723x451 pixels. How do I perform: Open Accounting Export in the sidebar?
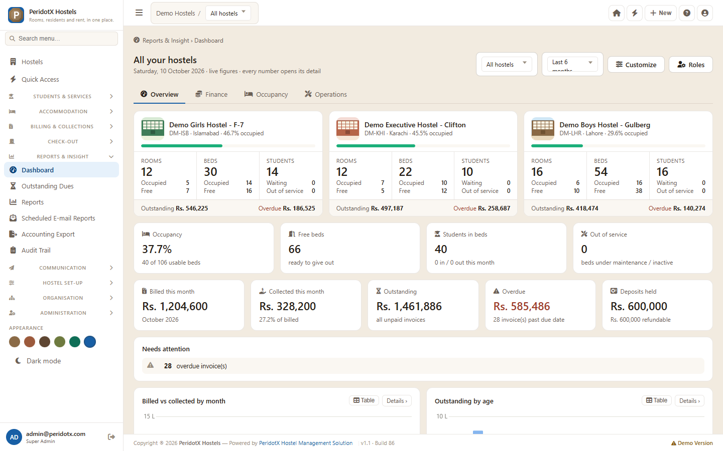coord(61,234)
